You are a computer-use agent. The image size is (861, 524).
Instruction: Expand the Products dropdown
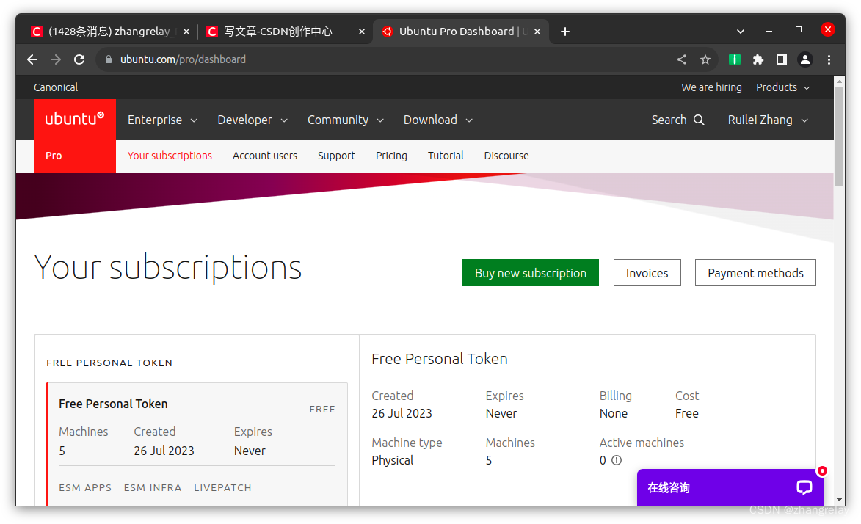tap(783, 87)
